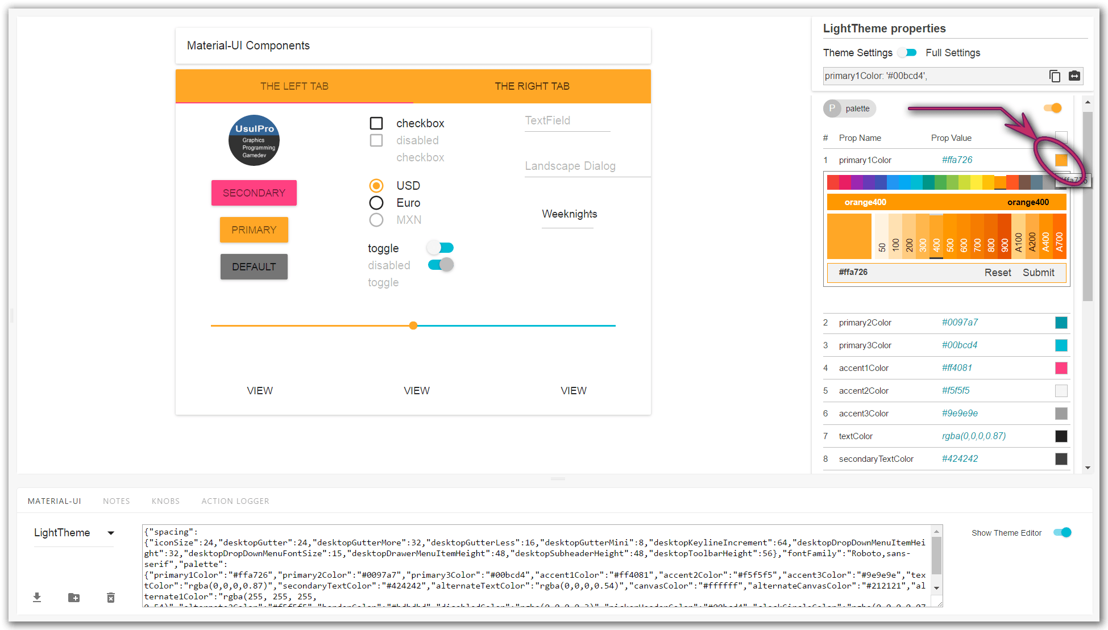Click the scrollbar up arrow in properties panel
Image resolution: width=1108 pixels, height=630 pixels.
point(1088,101)
